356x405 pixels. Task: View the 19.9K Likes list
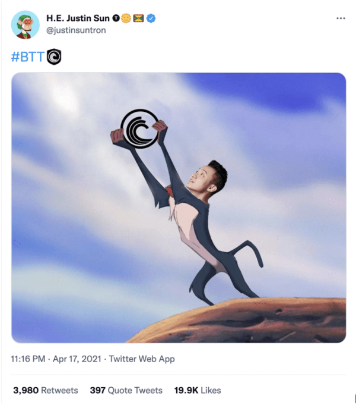tap(198, 390)
